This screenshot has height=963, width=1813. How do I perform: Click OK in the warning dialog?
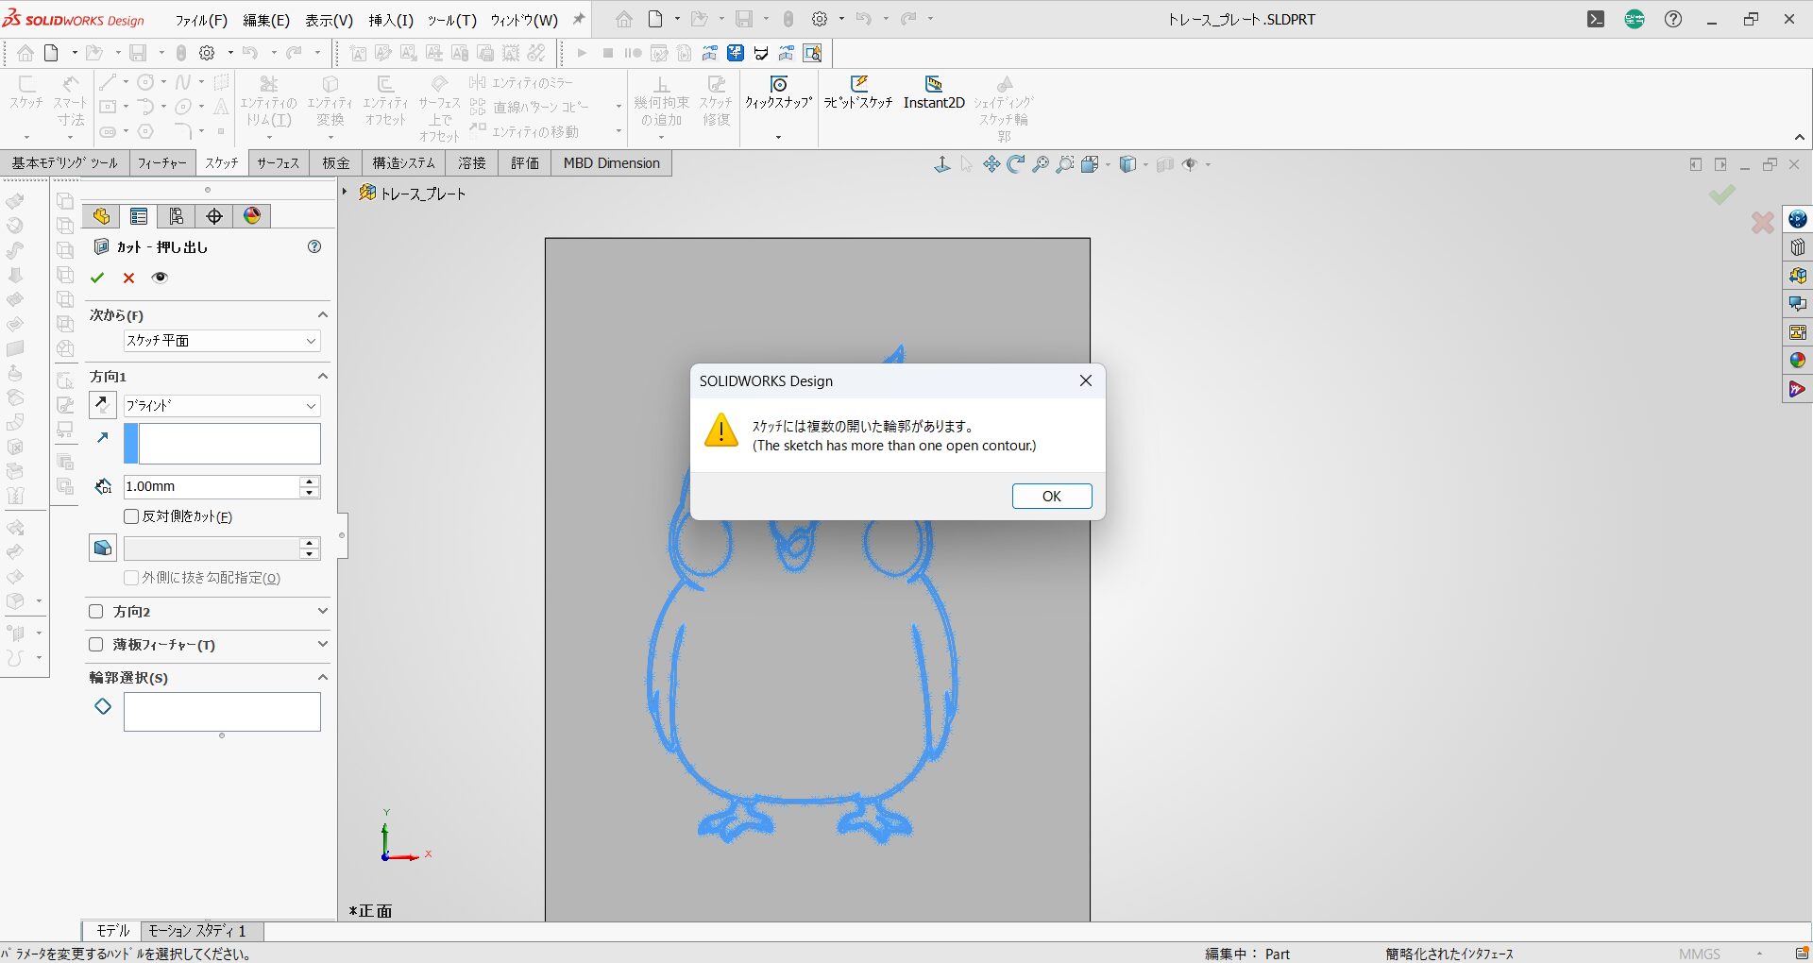(1052, 497)
